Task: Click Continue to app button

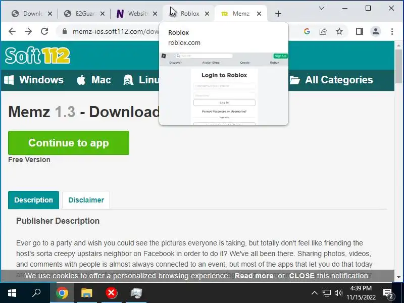Action: (69, 143)
